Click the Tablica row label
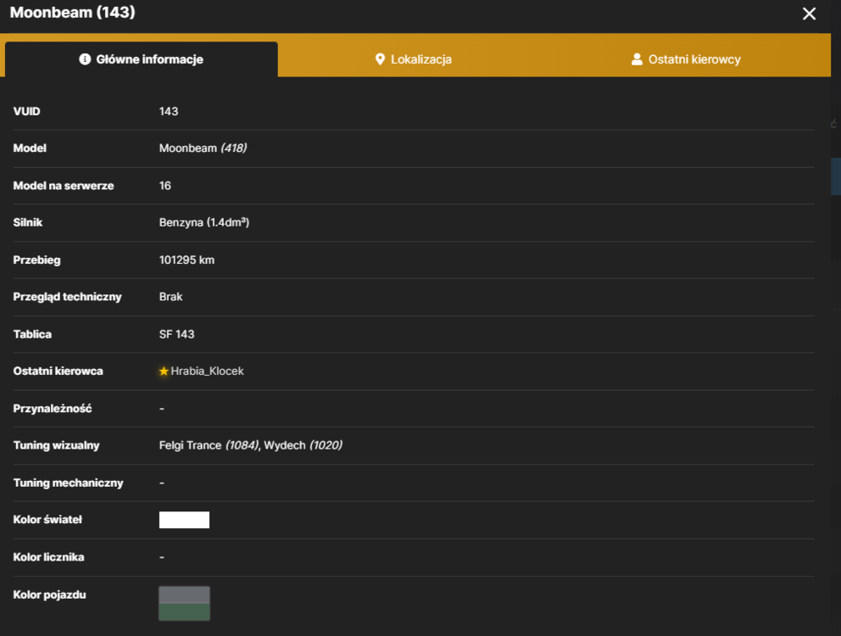Image resolution: width=841 pixels, height=636 pixels. coord(32,334)
